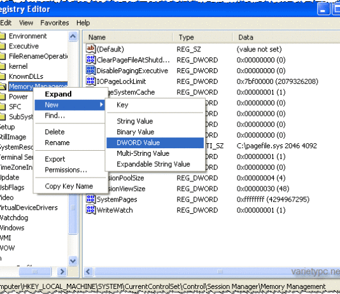Click the Data column header

click(287, 38)
